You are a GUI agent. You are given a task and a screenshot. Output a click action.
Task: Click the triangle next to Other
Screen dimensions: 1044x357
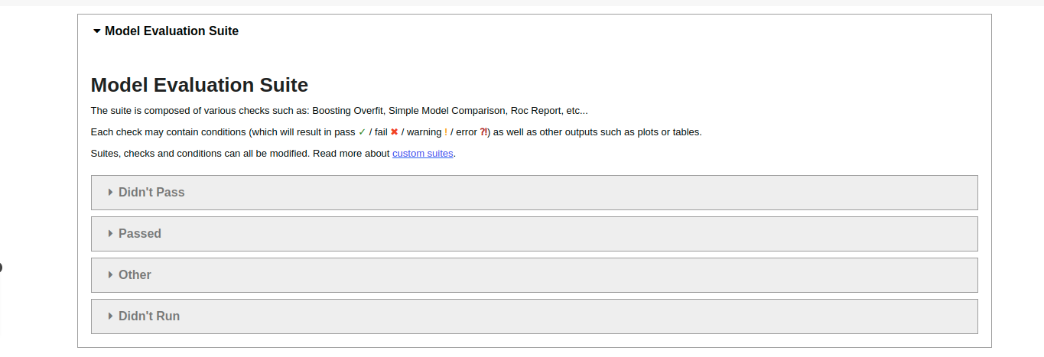[111, 275]
